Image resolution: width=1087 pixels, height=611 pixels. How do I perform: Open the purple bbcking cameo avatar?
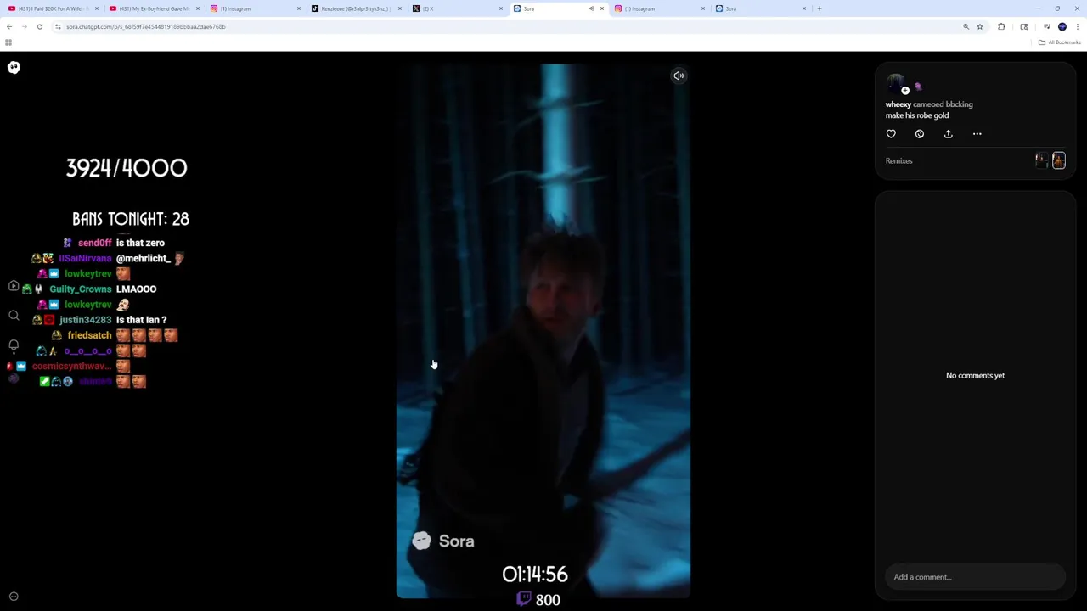918,87
